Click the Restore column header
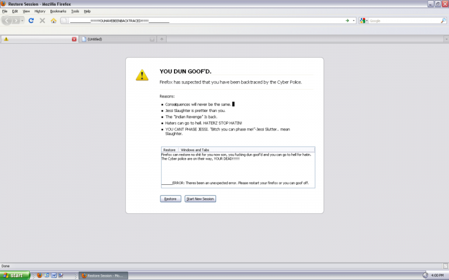Screen dimensions: 449x280 pos(169,150)
